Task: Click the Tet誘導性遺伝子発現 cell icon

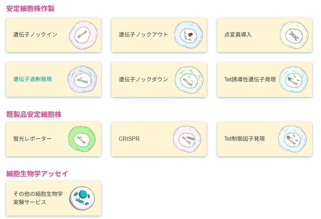Action: pyautogui.click(x=294, y=79)
